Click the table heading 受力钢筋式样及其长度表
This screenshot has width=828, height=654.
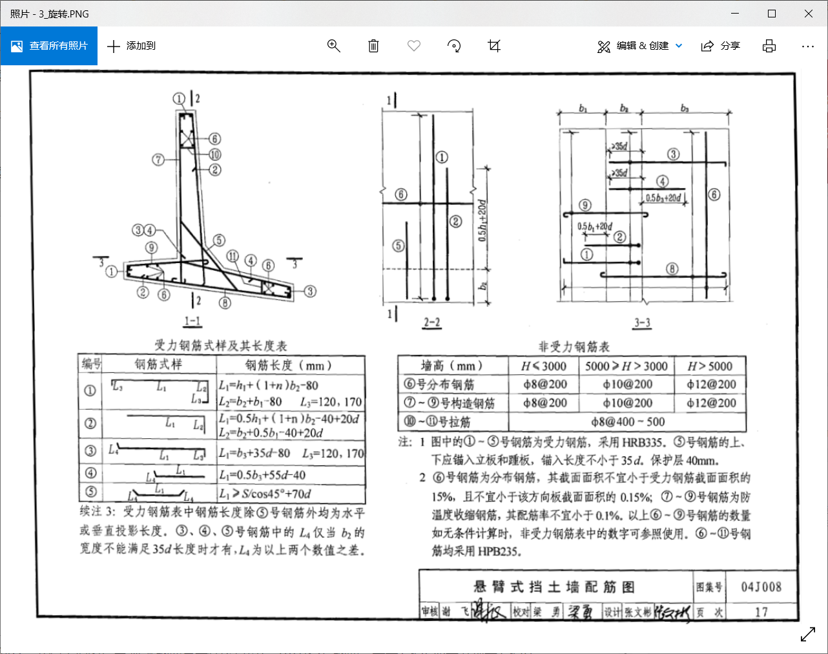221,346
